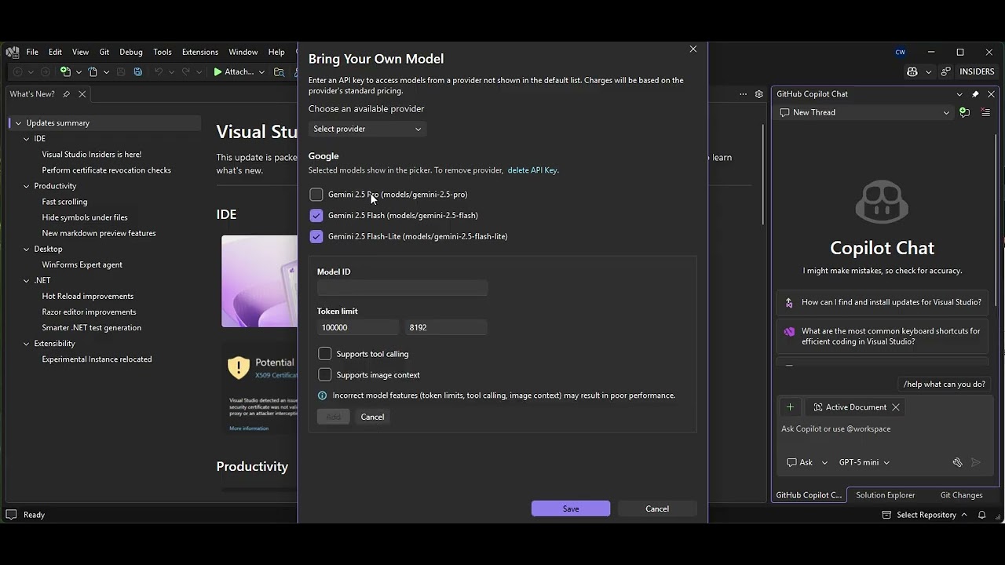Click the Send Feedback icon beside INSIDERS
Screen dimensions: 1005x565
(x=946, y=71)
